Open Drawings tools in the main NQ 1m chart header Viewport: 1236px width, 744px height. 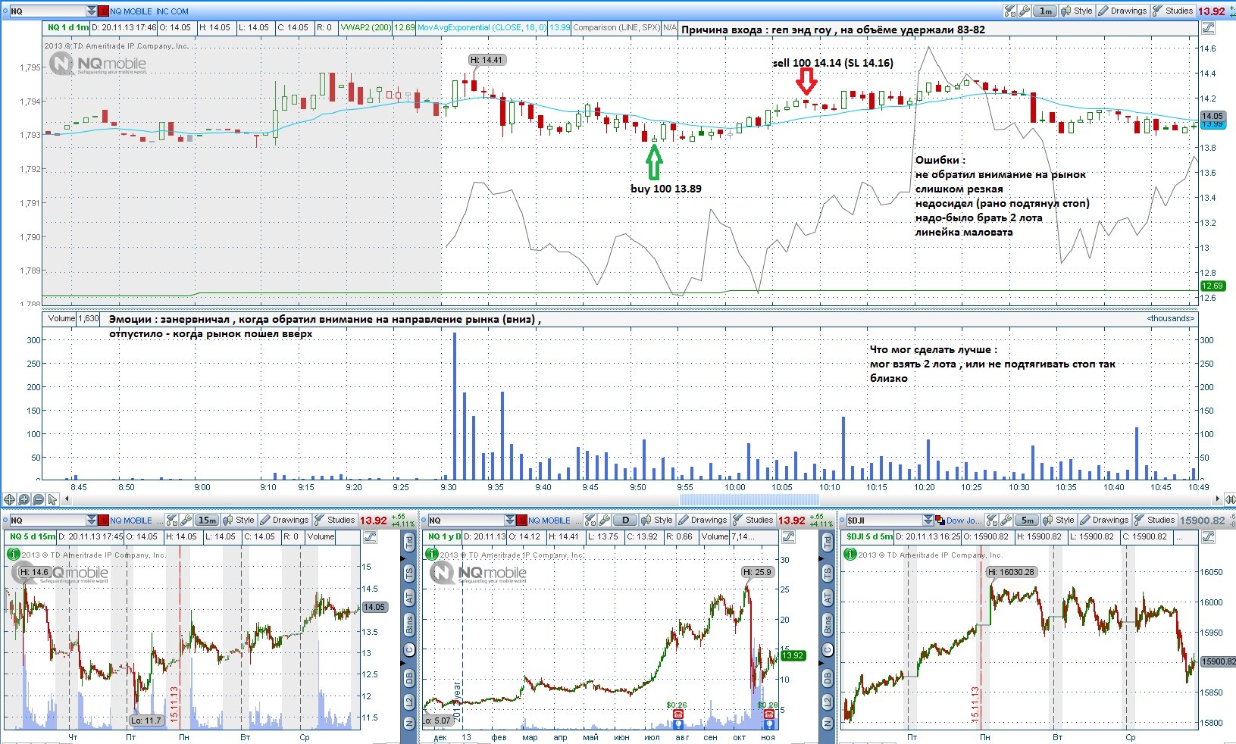point(1122,11)
